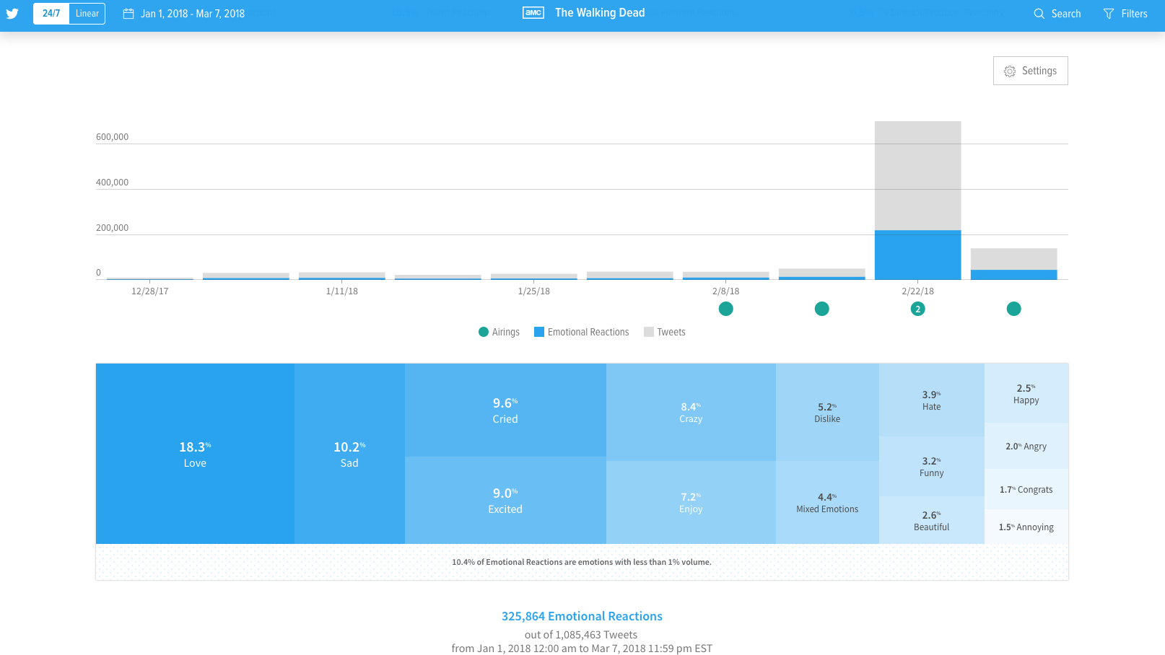Click the 600,000 y-axis label
This screenshot has width=1165, height=655.
(x=113, y=137)
